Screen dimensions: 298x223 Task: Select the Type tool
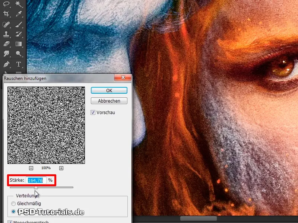(18, 64)
